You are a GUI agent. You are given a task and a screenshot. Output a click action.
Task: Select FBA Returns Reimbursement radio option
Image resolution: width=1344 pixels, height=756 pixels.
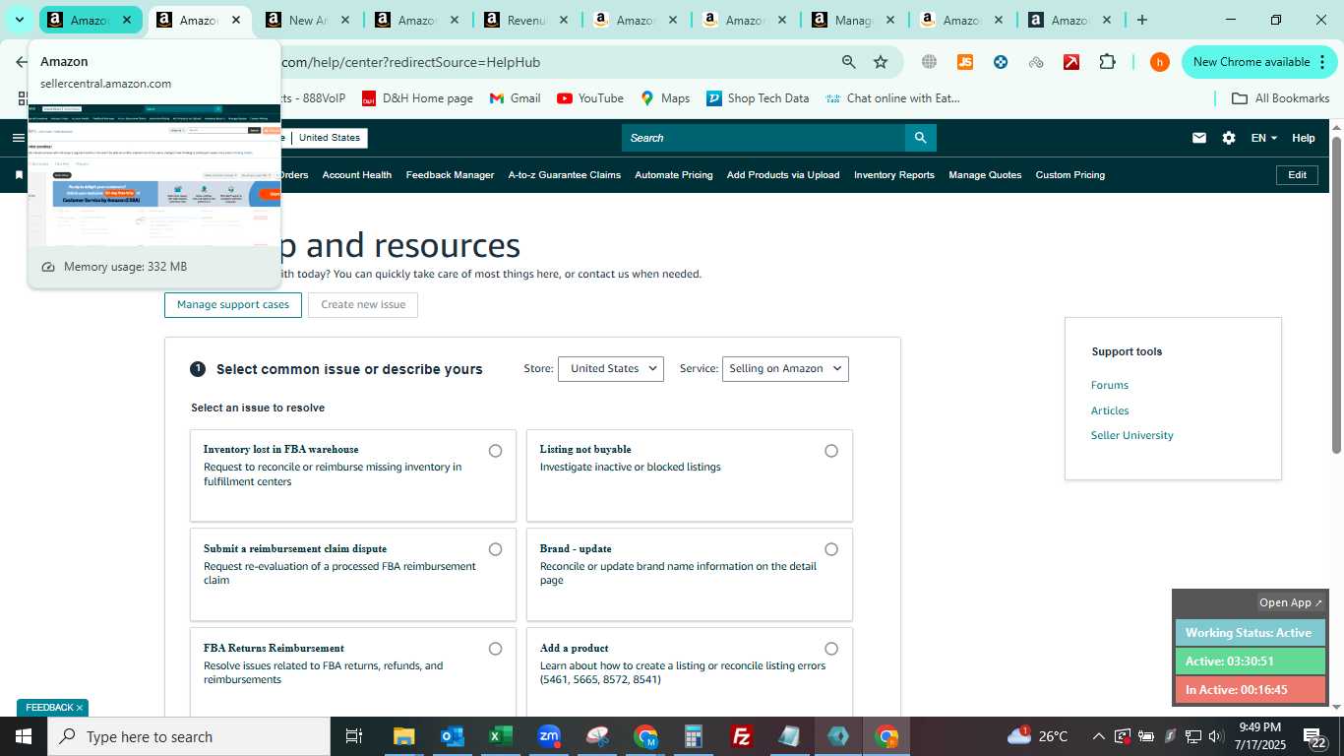pyautogui.click(x=495, y=649)
